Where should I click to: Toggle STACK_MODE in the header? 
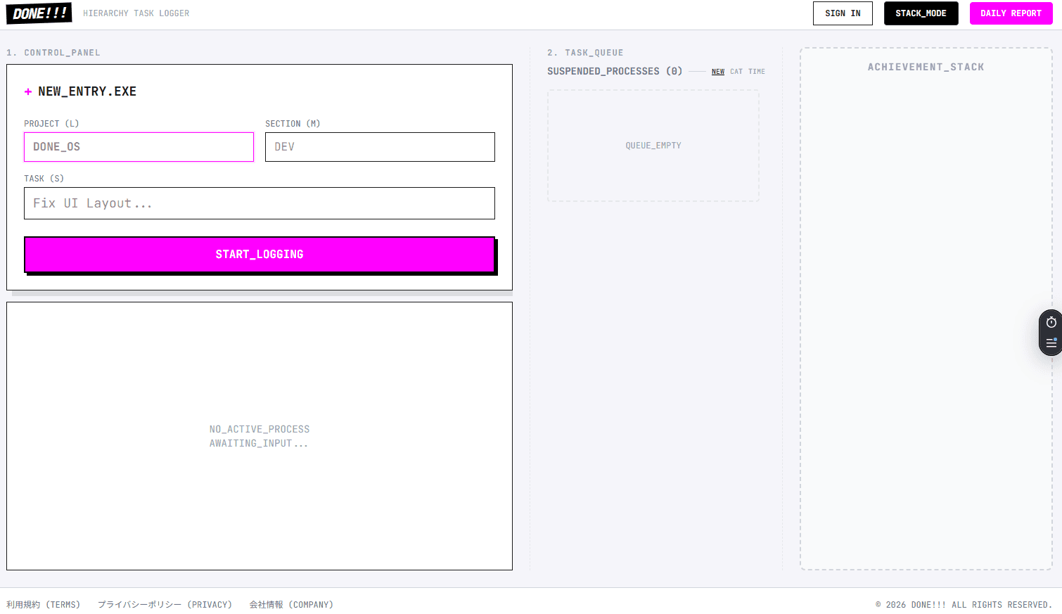921,13
